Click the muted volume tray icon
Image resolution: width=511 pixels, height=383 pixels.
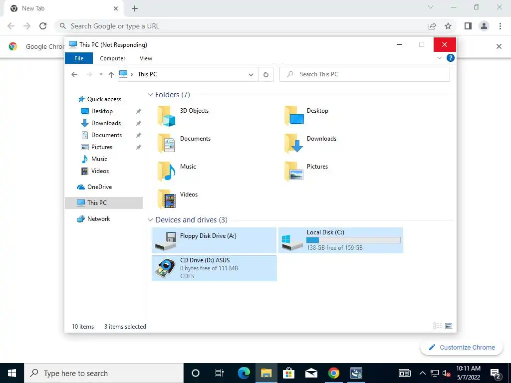[x=447, y=373]
